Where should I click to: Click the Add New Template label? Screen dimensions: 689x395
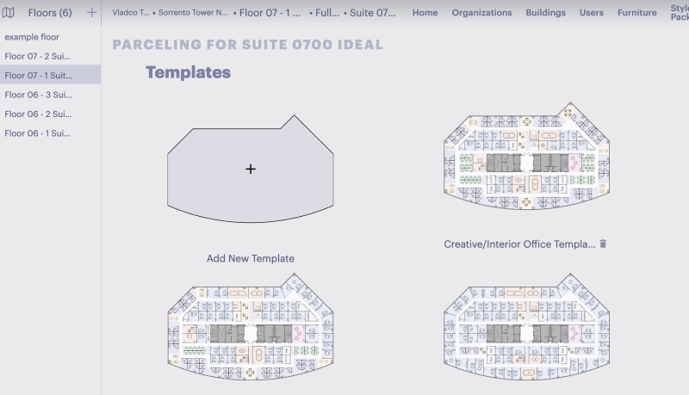251,258
